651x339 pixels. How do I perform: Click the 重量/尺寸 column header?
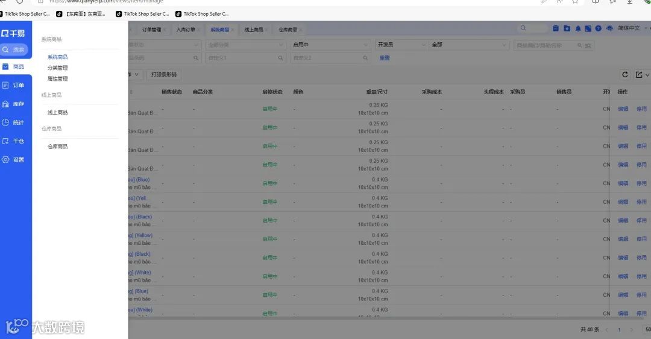(x=377, y=92)
